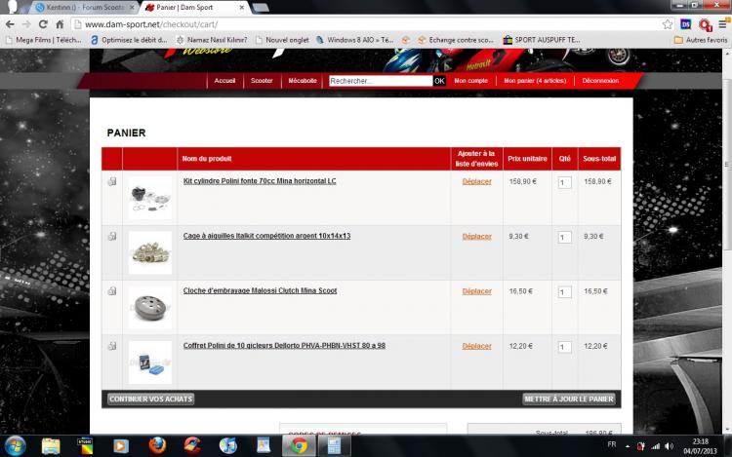732x457 pixels.
Task: Open the Chrome menu button
Action: pyautogui.click(x=722, y=24)
